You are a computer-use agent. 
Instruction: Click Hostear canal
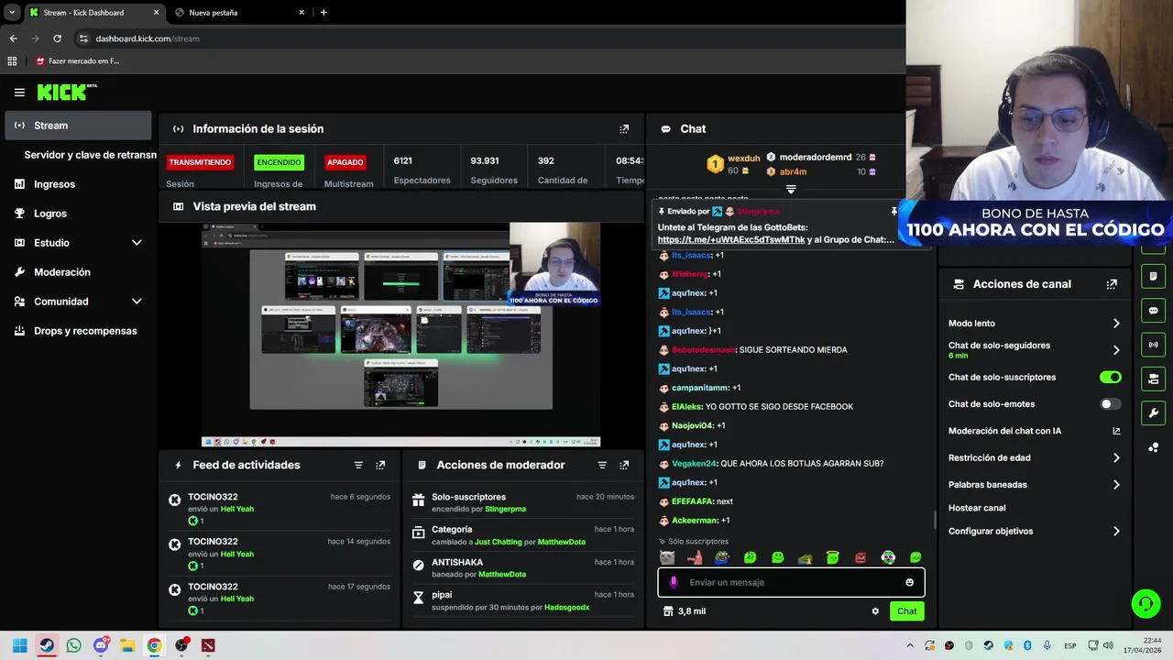pos(977,508)
